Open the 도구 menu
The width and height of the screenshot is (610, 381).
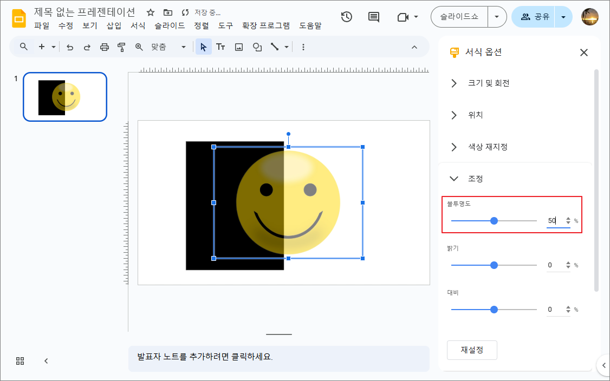click(x=226, y=25)
